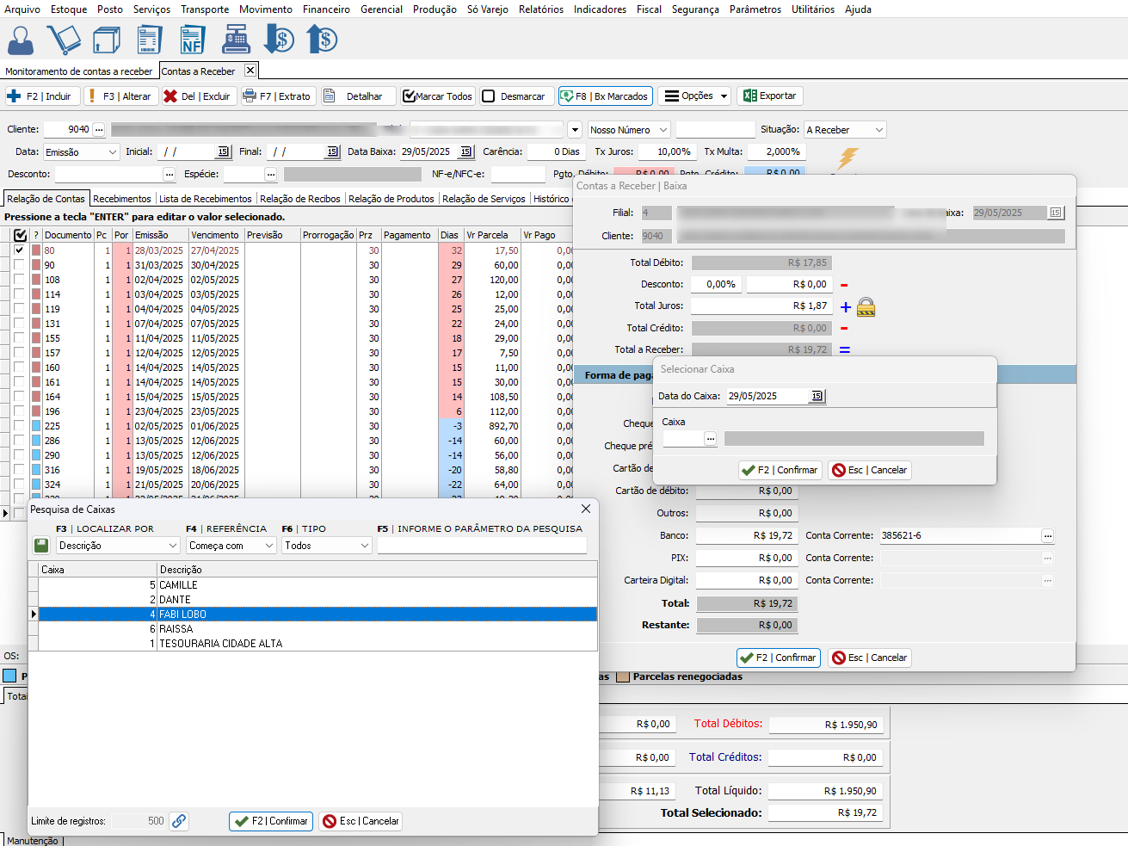The width and height of the screenshot is (1128, 846).
Task: Click the NF invoice document icon
Action: pos(192,40)
